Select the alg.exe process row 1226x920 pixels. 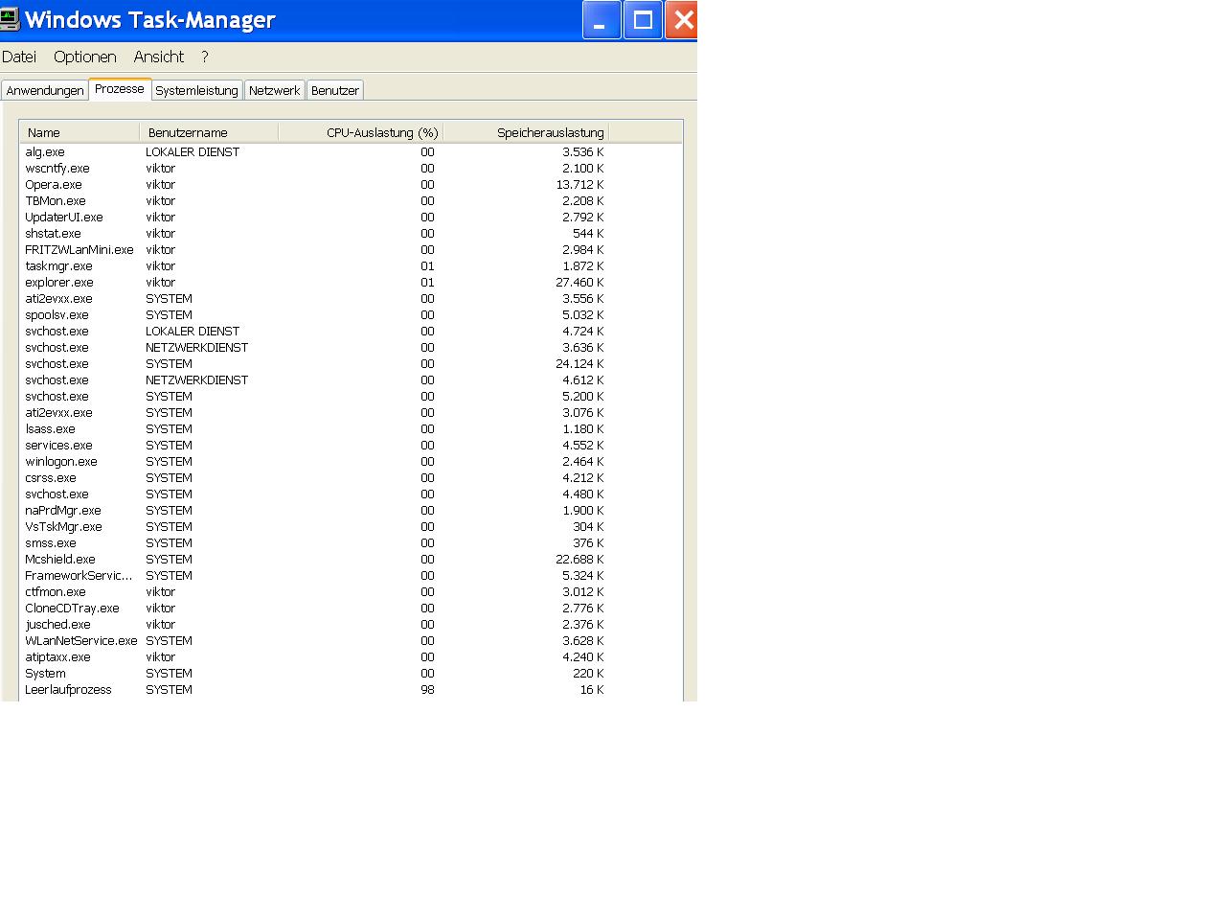point(351,152)
